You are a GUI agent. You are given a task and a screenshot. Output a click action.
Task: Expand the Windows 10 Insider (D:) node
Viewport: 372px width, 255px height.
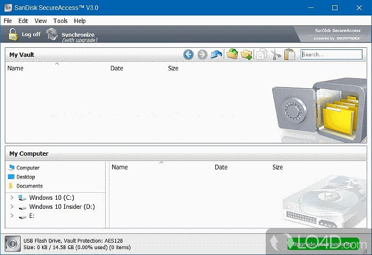[12, 207]
